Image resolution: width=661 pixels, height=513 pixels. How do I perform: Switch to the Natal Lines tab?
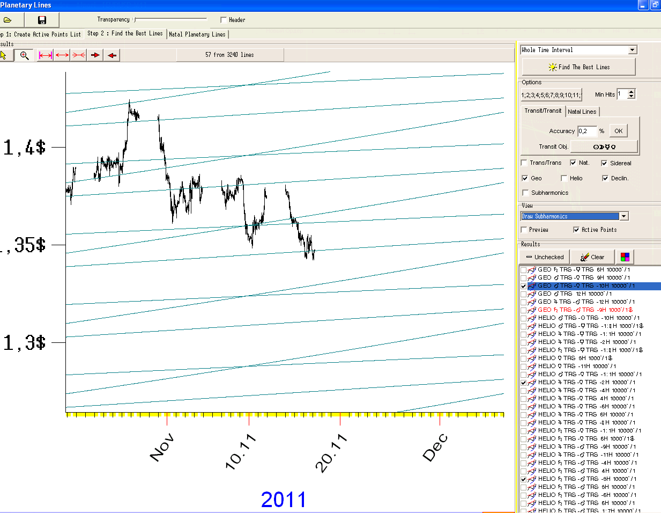[x=582, y=112]
